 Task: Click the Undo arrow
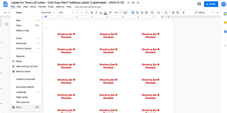tap(5, 13)
